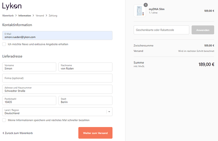Go to the Warenkorb breadcrumb

8,15
